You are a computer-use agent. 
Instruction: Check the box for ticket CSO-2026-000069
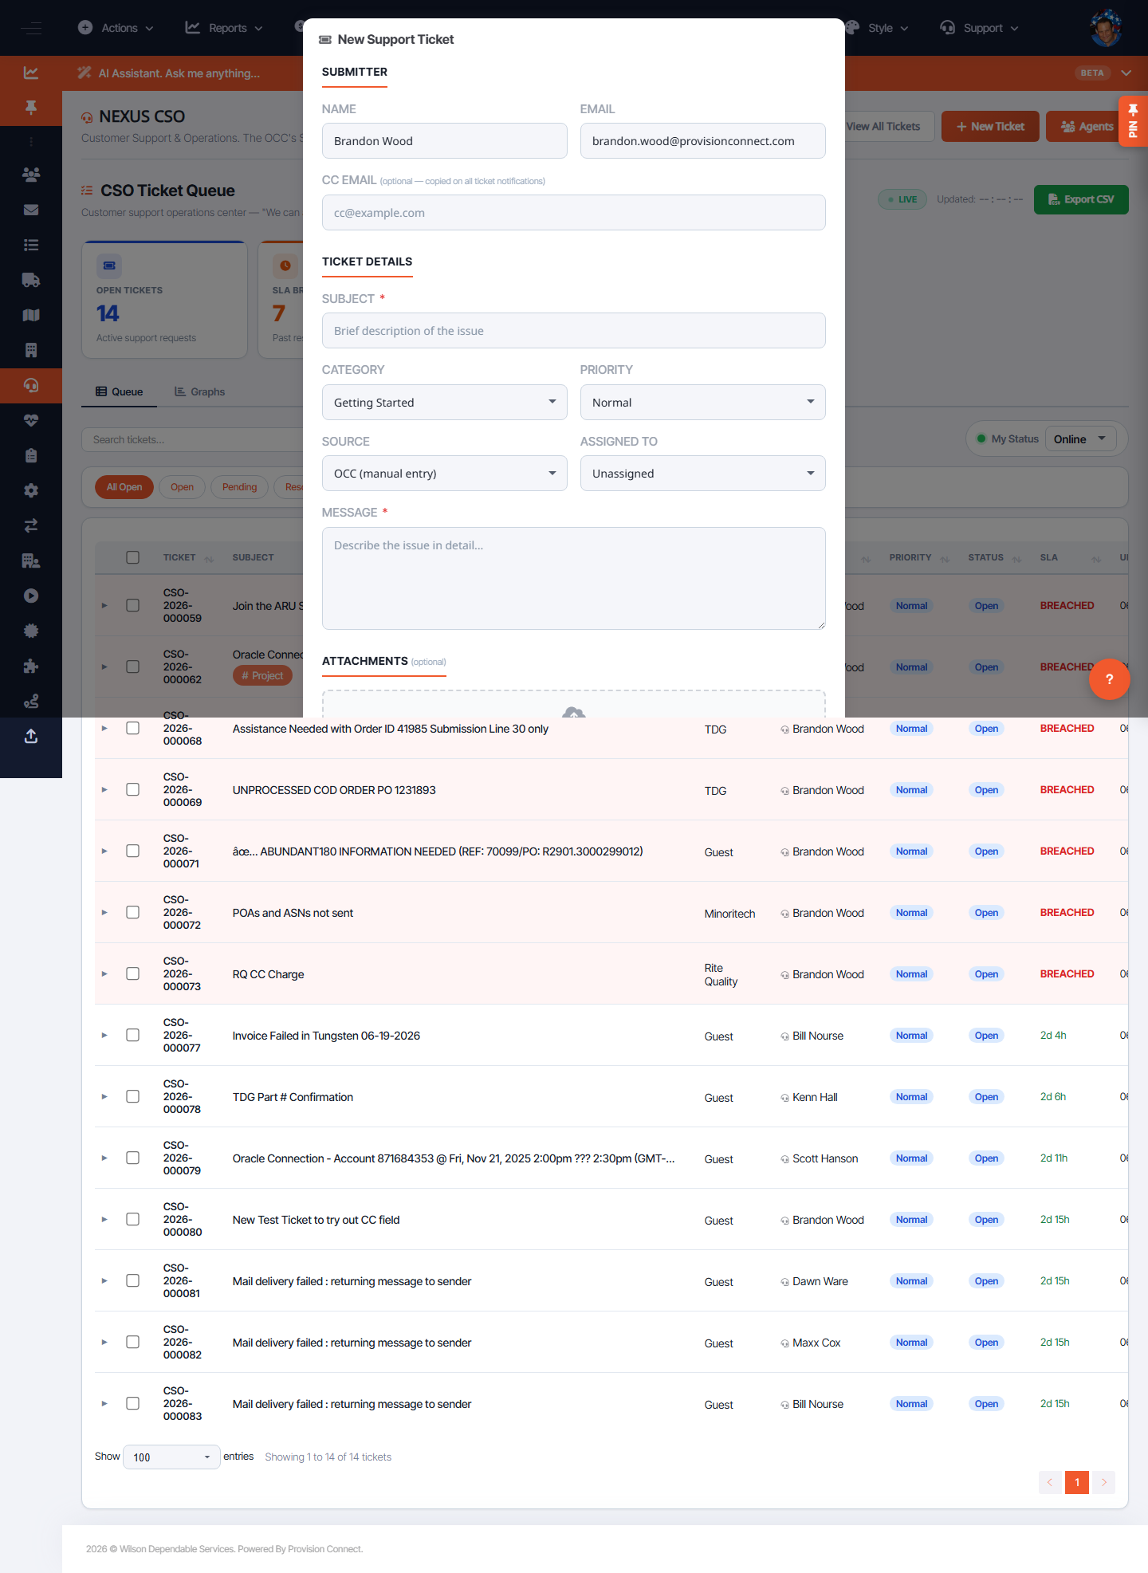(x=133, y=789)
